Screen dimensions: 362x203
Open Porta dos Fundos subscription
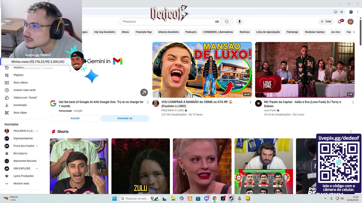point(22,146)
